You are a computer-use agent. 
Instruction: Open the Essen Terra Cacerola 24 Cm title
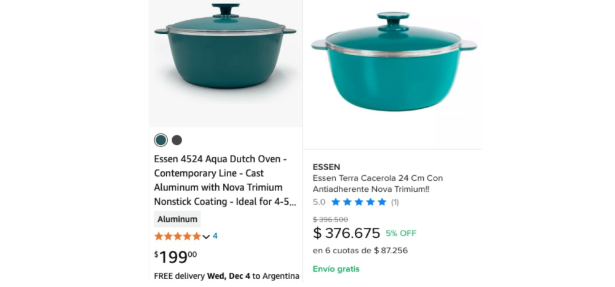coord(377,184)
